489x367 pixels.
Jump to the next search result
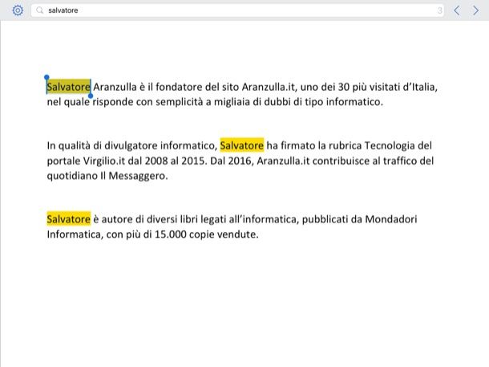tap(475, 10)
